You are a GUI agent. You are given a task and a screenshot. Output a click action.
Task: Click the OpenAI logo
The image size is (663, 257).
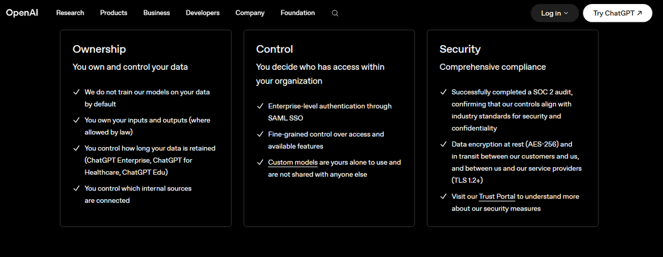[22, 13]
